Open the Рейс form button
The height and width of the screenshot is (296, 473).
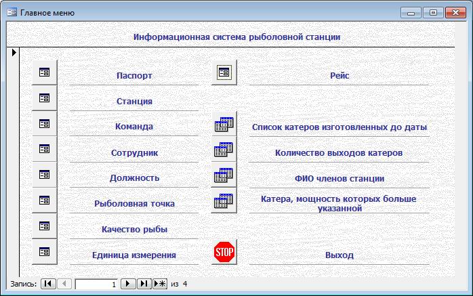tap(224, 72)
